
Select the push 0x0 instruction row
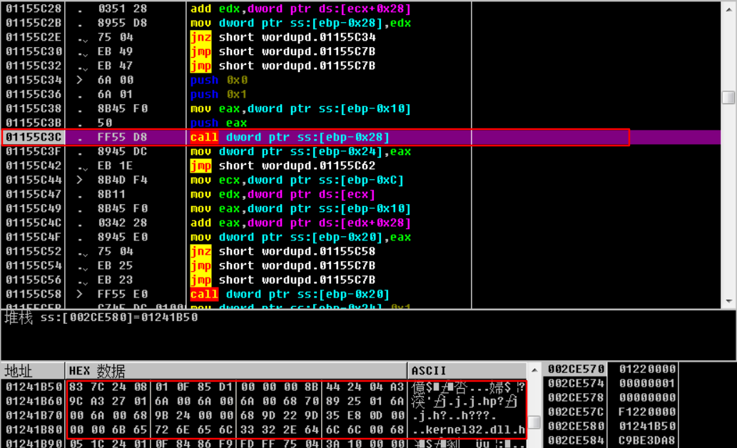coord(219,80)
